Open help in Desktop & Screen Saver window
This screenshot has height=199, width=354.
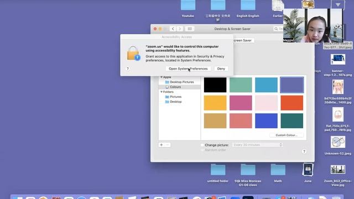tap(304, 151)
